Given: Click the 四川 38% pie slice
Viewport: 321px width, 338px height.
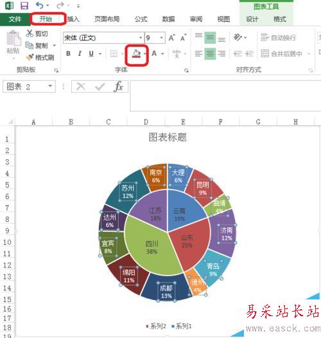Looking at the screenshot, I should pos(152,247).
